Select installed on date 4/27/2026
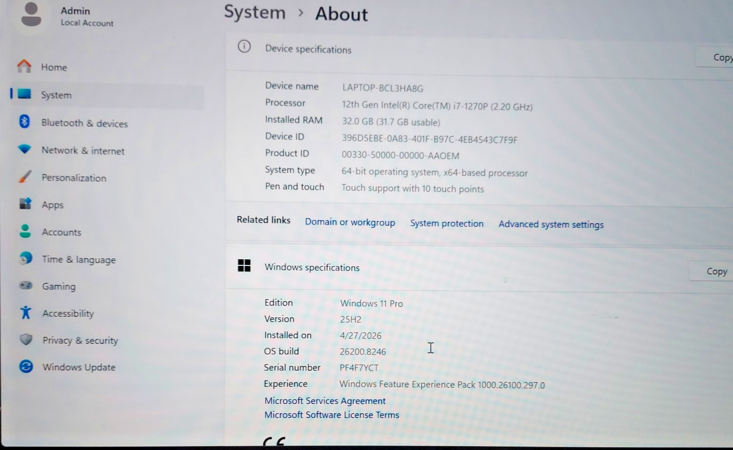The image size is (733, 450). 361,335
